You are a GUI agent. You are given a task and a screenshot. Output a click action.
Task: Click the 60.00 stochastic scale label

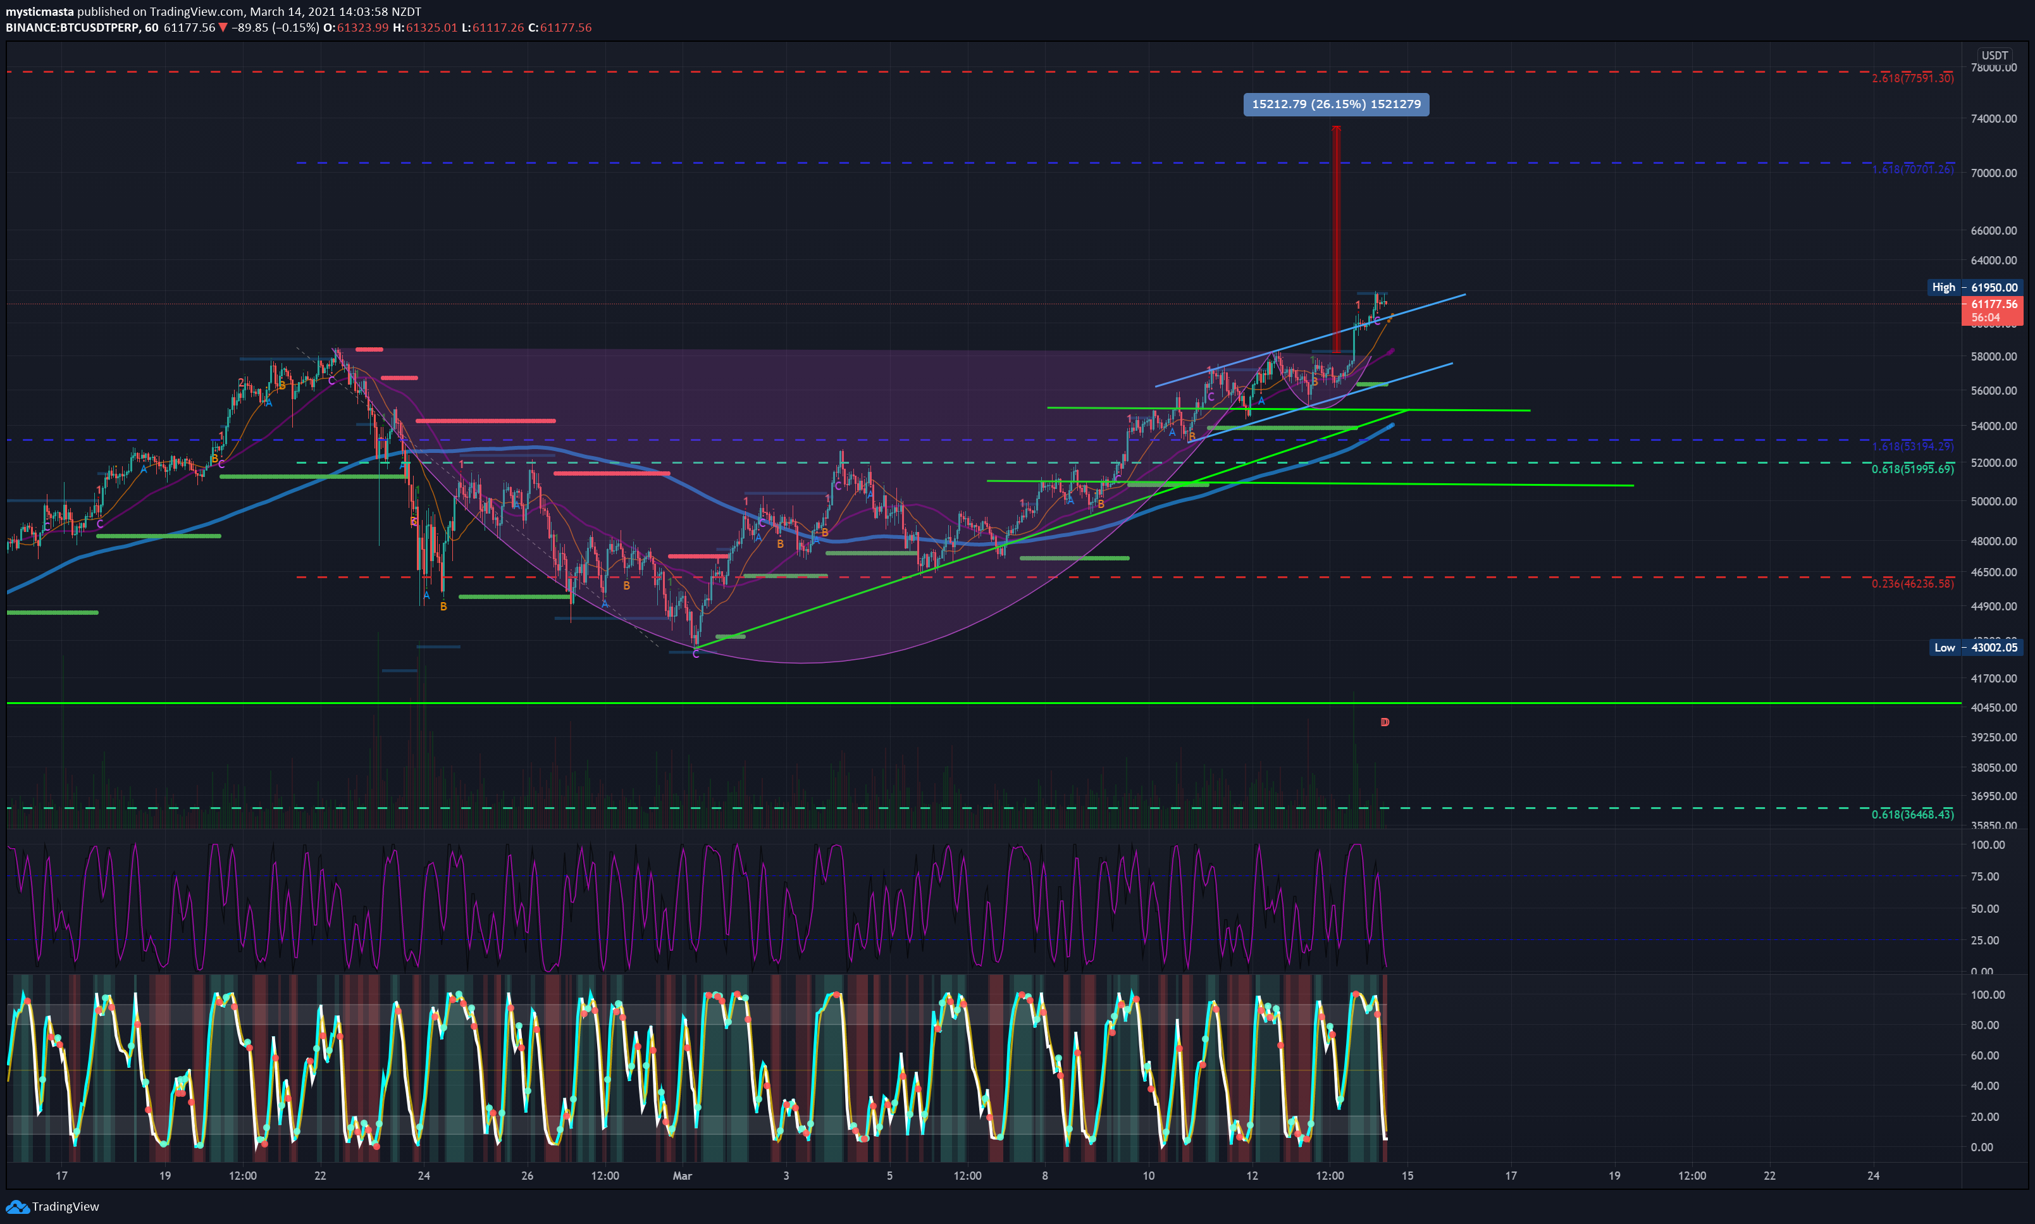tap(1984, 1056)
